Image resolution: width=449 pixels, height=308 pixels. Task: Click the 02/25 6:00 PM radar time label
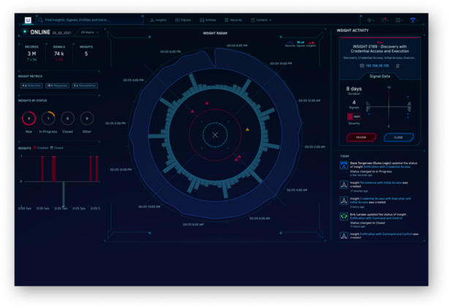(x=170, y=52)
